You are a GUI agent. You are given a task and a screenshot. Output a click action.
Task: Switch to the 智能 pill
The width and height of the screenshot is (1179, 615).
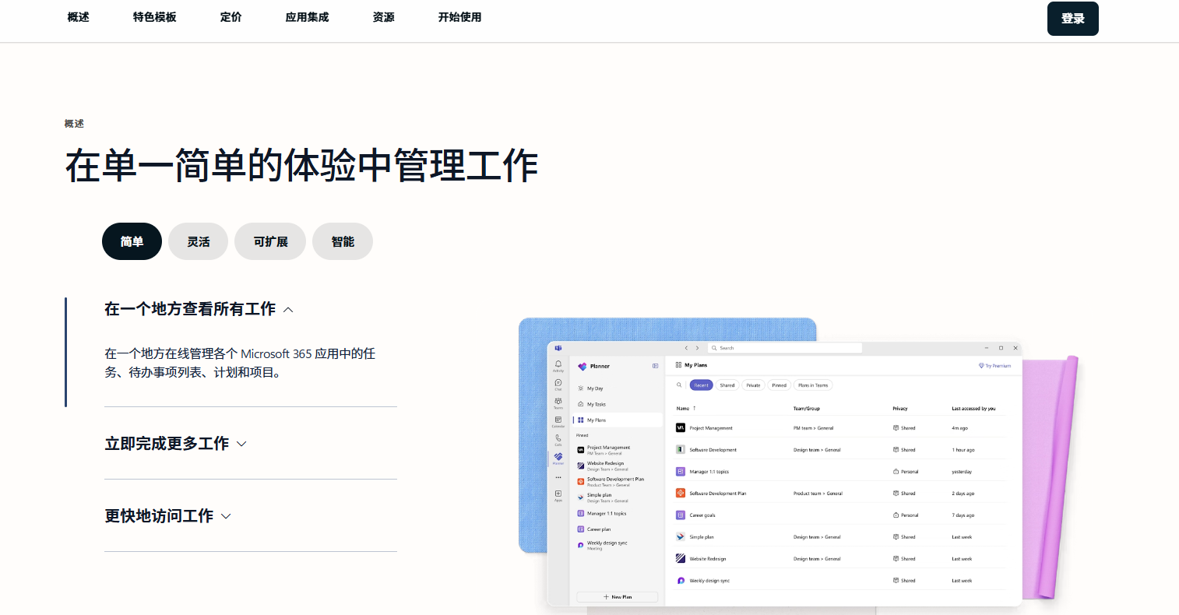click(343, 241)
